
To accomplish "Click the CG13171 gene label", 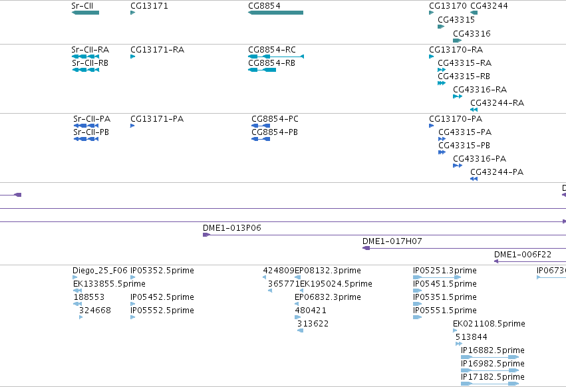I will click(x=149, y=6).
